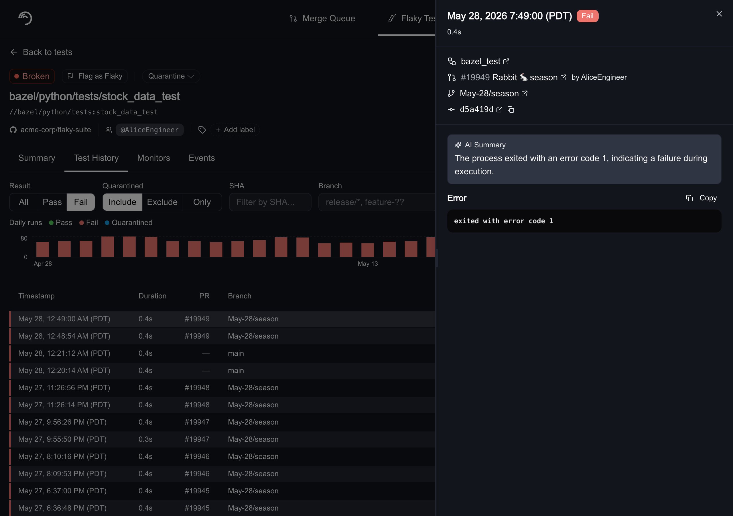Click Timestamp column header
The image size is (733, 516).
coord(36,296)
